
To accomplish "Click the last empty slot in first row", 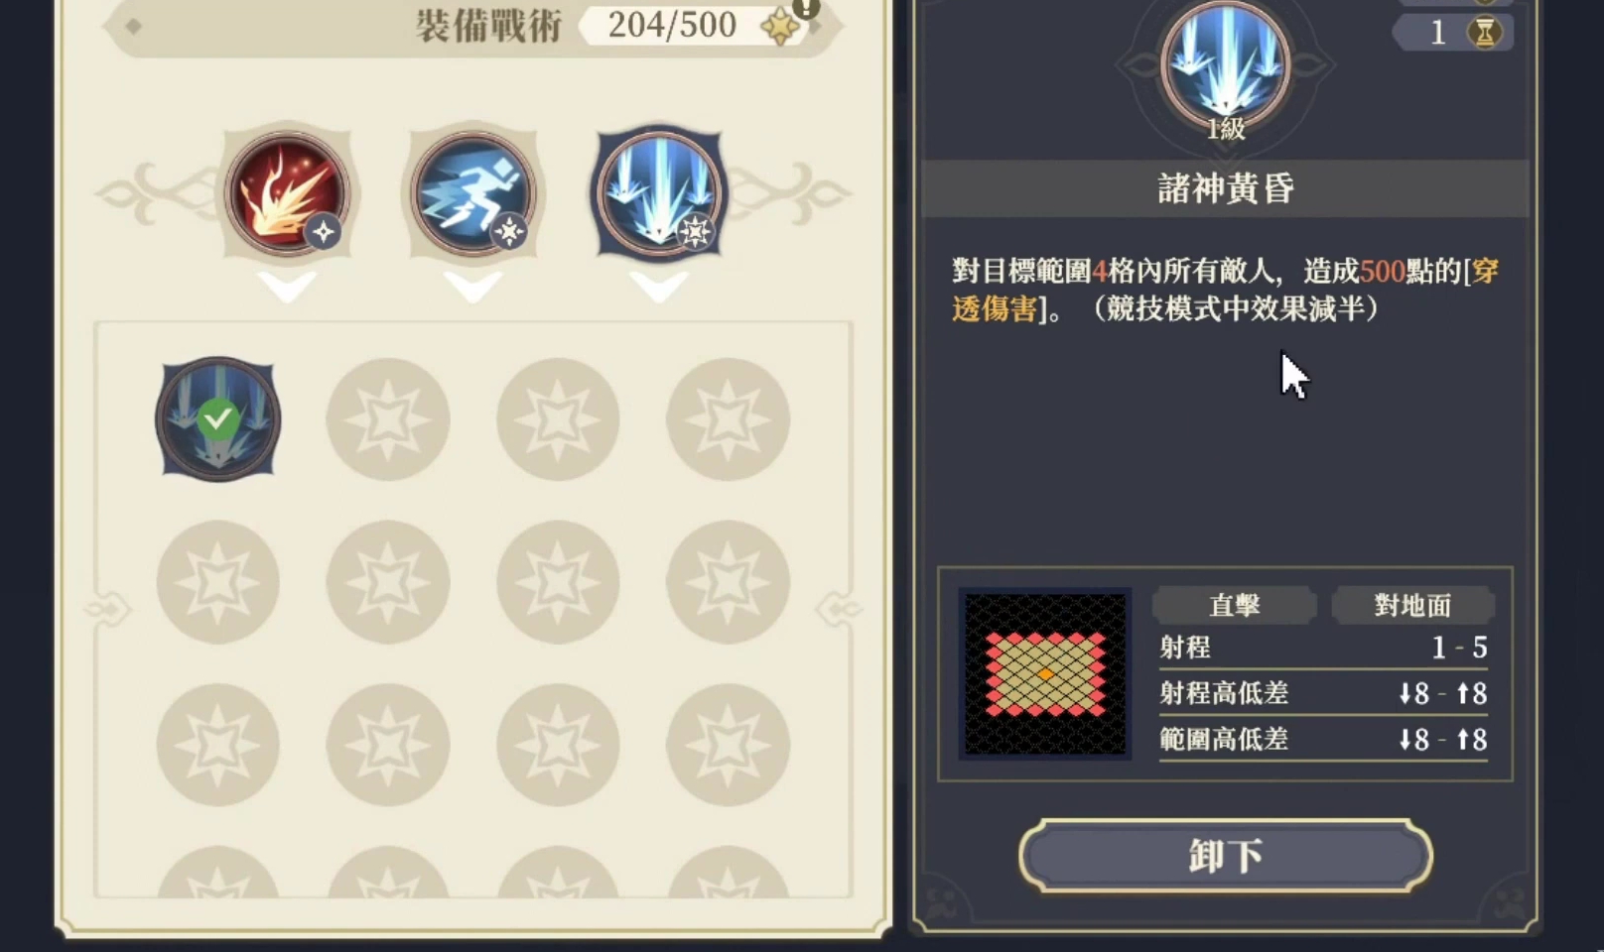I will 728,419.
